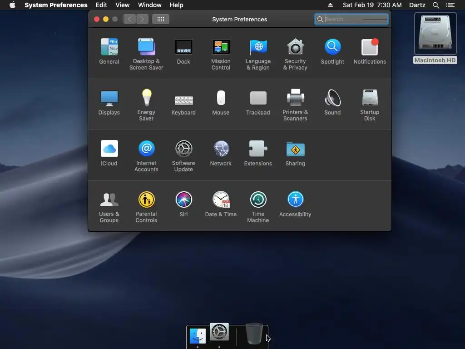Screen dimensions: 465x349
Task: Close the System Preferences window
Action: click(x=97, y=19)
